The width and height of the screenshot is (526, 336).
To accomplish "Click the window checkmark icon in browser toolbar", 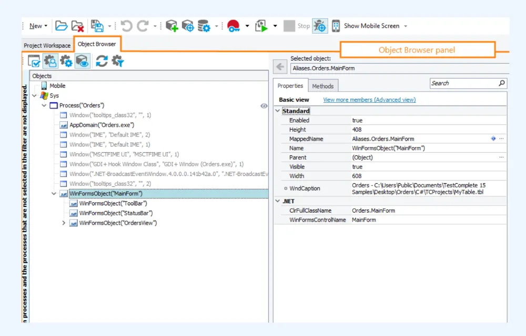I will click(34, 61).
